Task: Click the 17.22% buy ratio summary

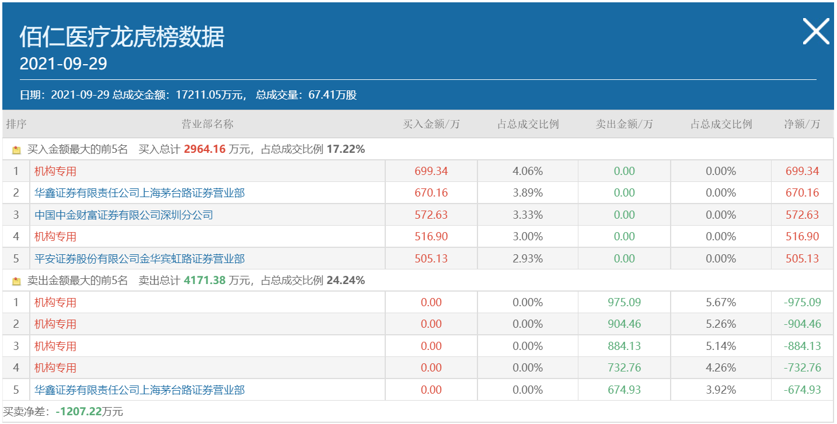Action: click(x=346, y=149)
